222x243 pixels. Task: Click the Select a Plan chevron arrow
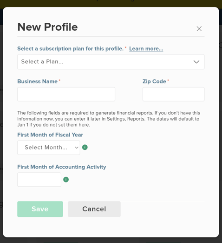coord(196,62)
